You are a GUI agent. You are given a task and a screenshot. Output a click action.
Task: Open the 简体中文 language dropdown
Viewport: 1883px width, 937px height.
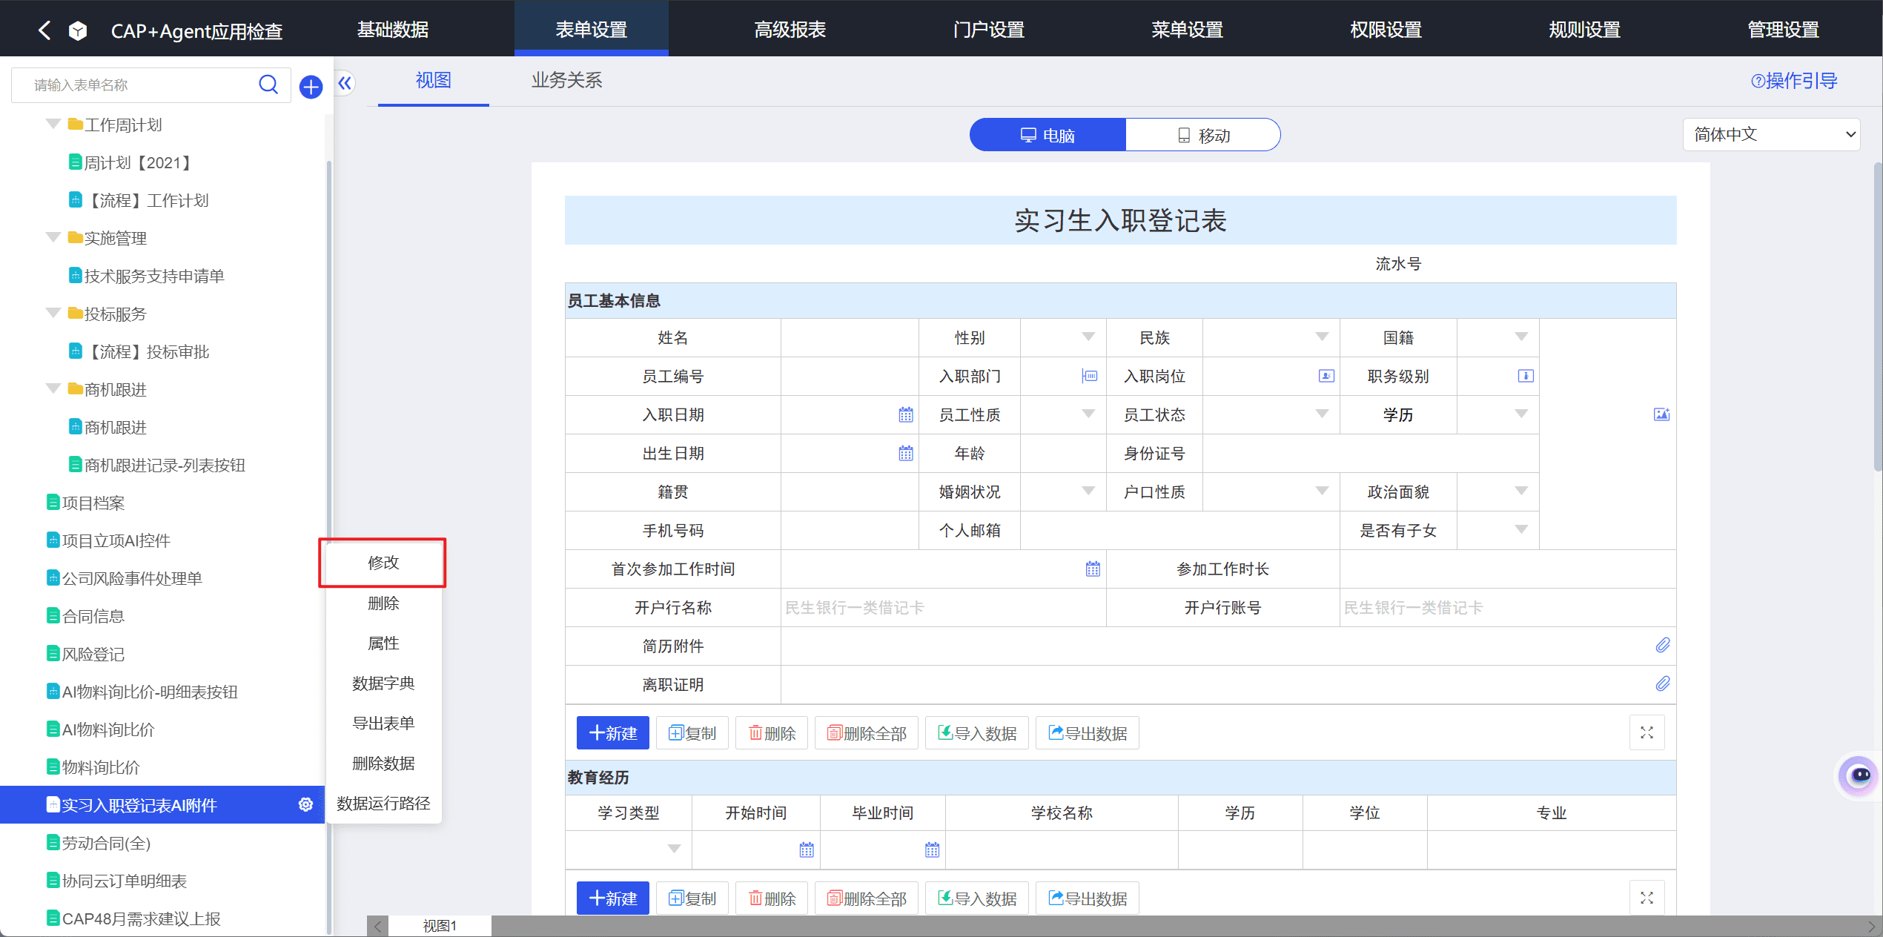(1771, 134)
